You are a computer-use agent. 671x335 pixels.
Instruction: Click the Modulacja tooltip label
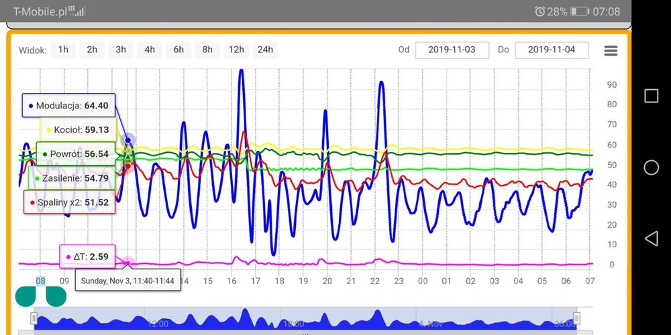pyautogui.click(x=68, y=105)
